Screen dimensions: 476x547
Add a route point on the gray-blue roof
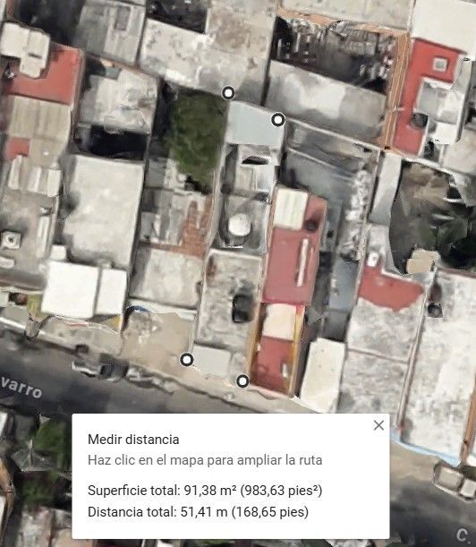pos(254,124)
